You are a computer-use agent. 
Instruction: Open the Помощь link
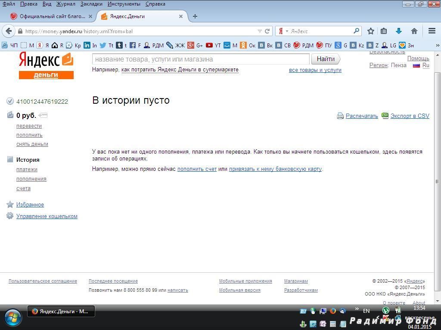[418, 58]
